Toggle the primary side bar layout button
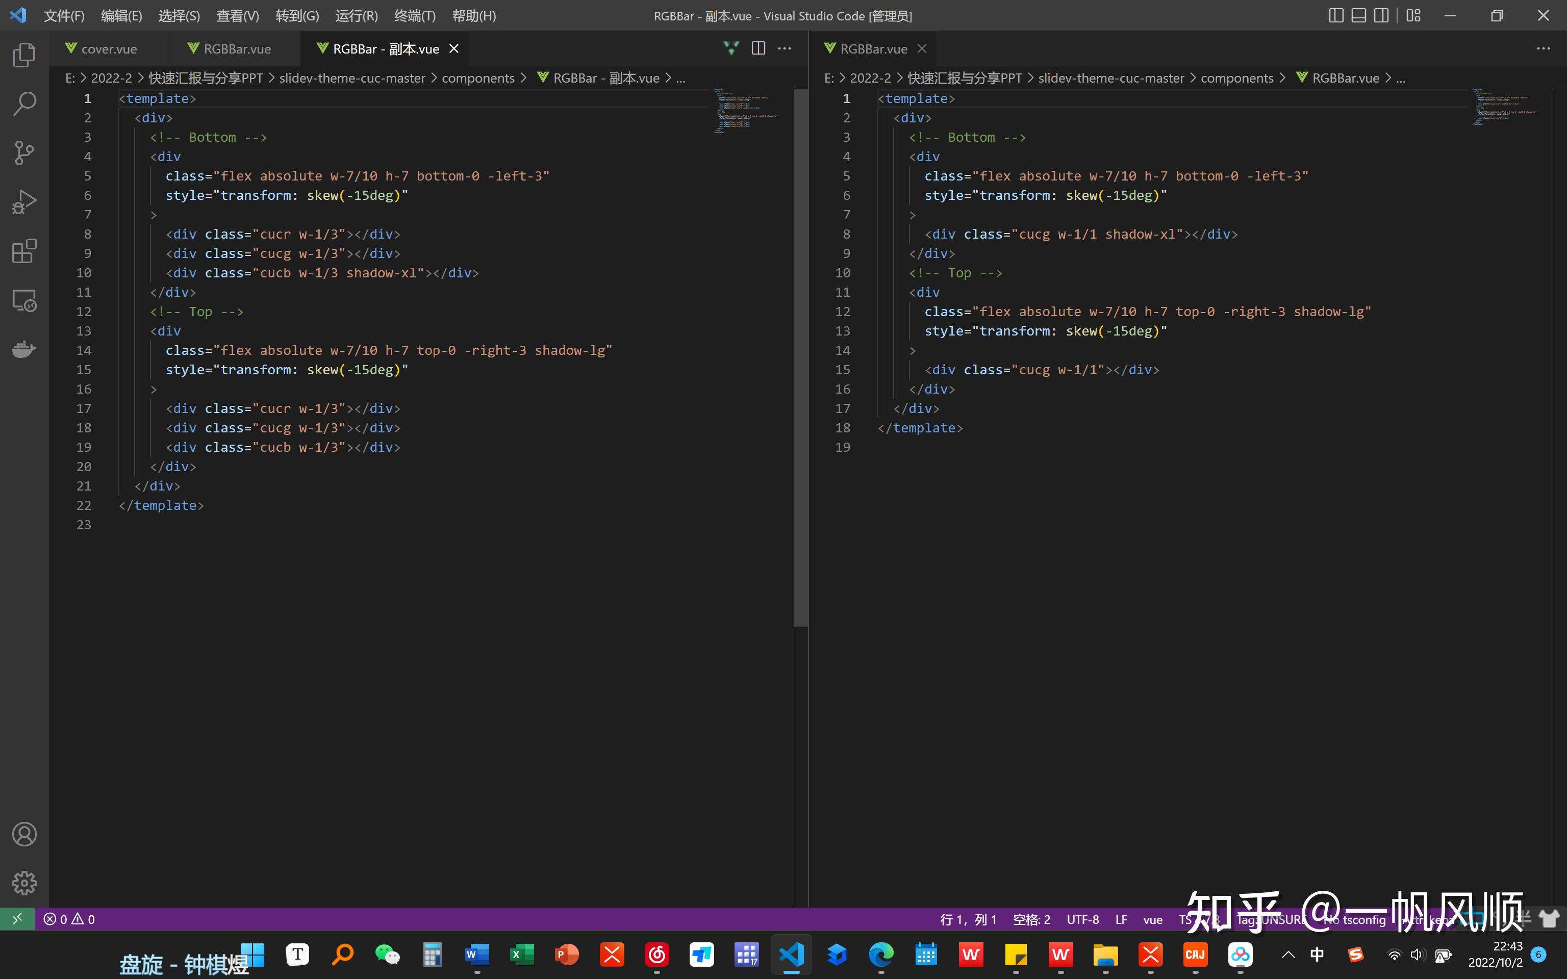 [1336, 15]
